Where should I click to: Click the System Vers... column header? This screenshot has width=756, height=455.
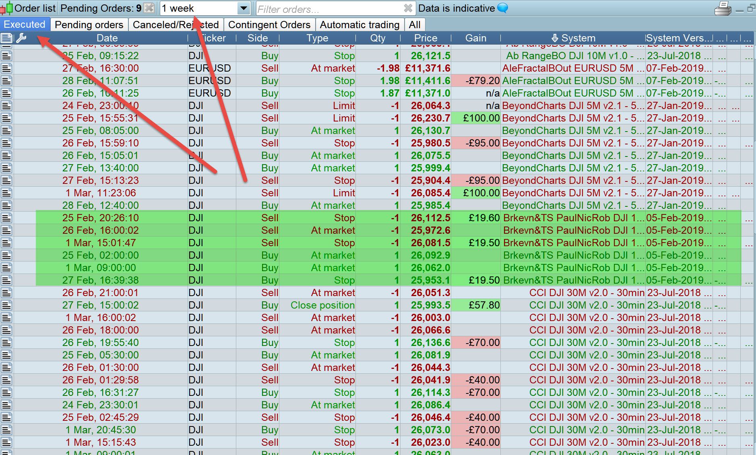[679, 38]
